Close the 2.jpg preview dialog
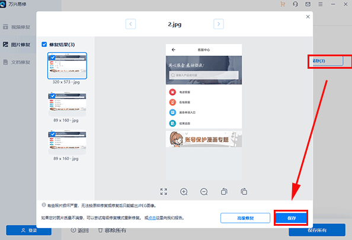The height and width of the screenshot is (240, 352). point(308,17)
